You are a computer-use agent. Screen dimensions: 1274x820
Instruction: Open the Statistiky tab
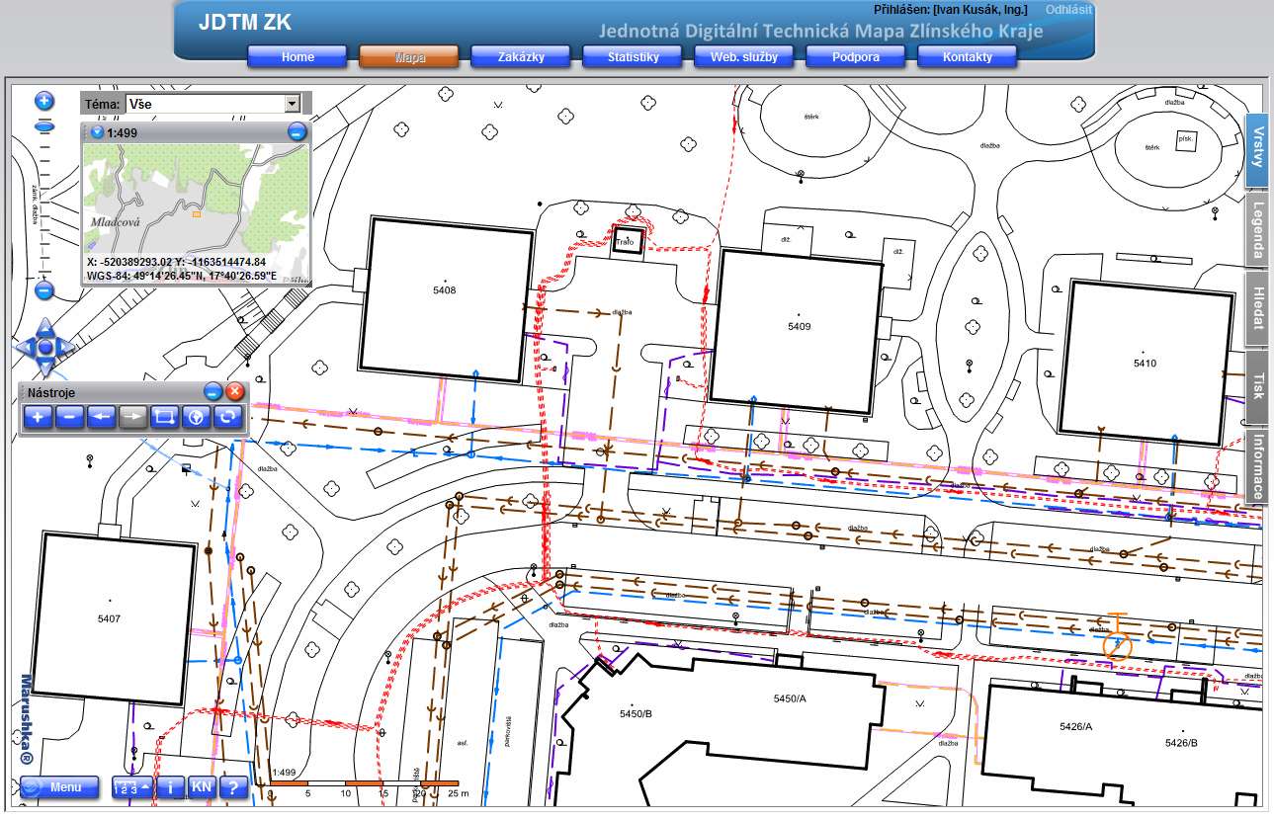633,57
